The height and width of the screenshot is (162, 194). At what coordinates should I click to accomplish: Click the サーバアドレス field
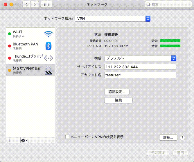click(140, 67)
